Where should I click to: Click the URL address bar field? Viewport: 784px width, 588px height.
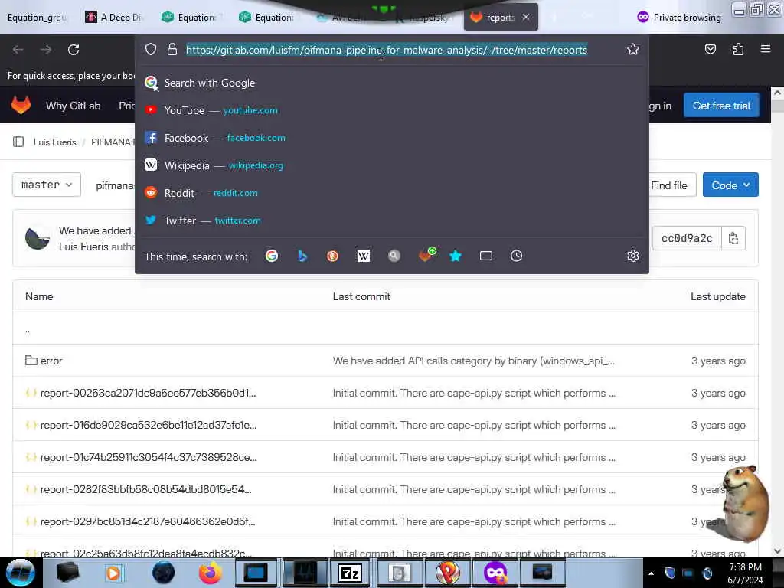[x=387, y=50]
